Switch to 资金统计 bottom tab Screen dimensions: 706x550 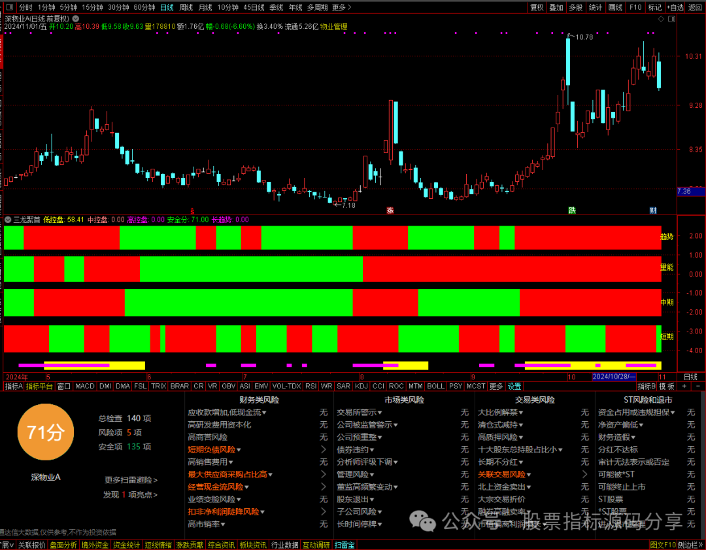[126, 545]
